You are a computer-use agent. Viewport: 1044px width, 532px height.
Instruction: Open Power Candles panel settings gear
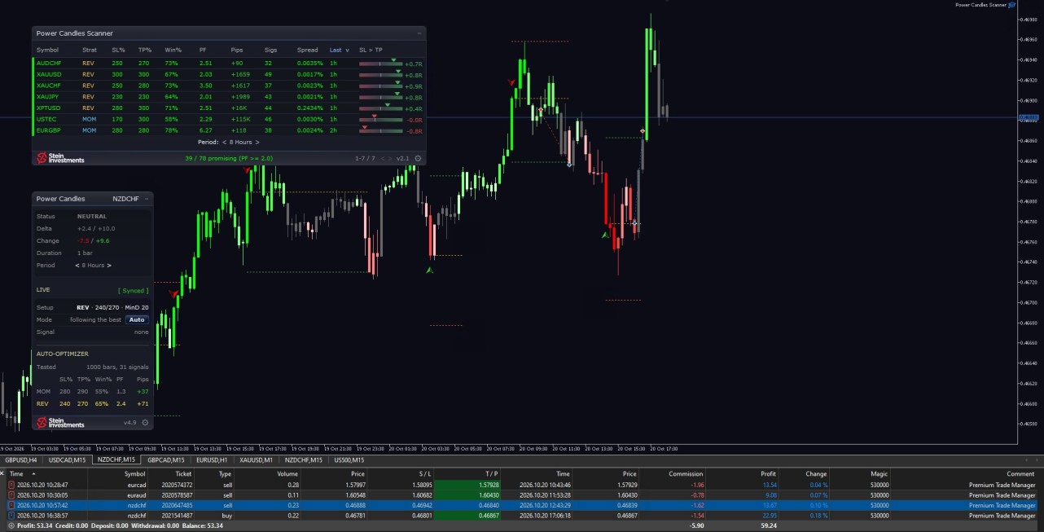click(145, 423)
